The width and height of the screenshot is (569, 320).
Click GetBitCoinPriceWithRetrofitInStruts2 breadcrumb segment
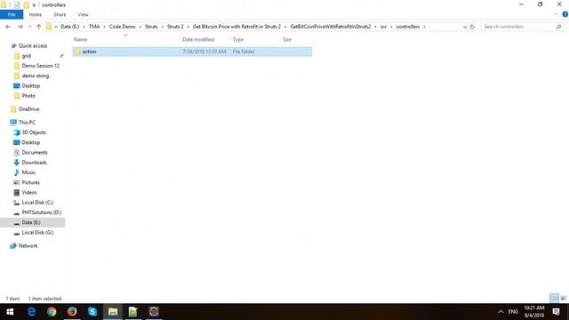tap(330, 27)
